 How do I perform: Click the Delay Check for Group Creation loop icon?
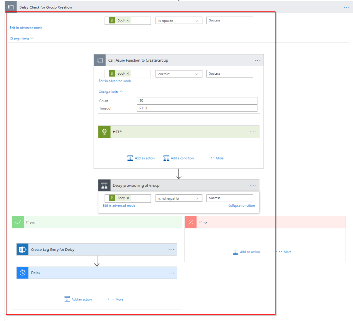[x=11, y=7]
